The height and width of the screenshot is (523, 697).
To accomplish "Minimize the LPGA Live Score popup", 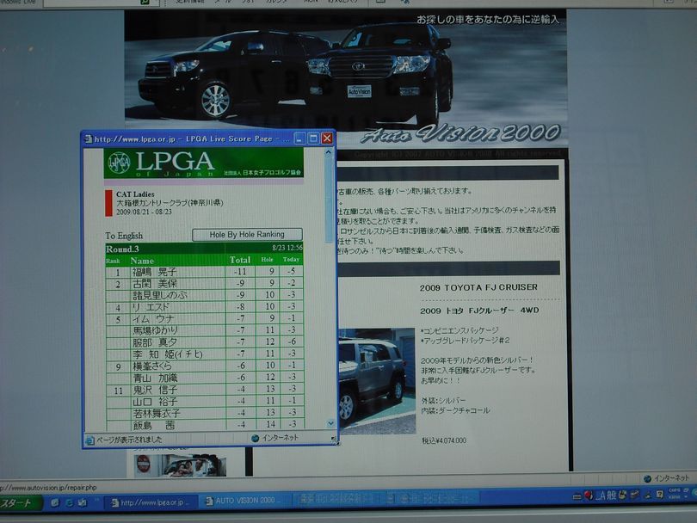I will point(299,138).
